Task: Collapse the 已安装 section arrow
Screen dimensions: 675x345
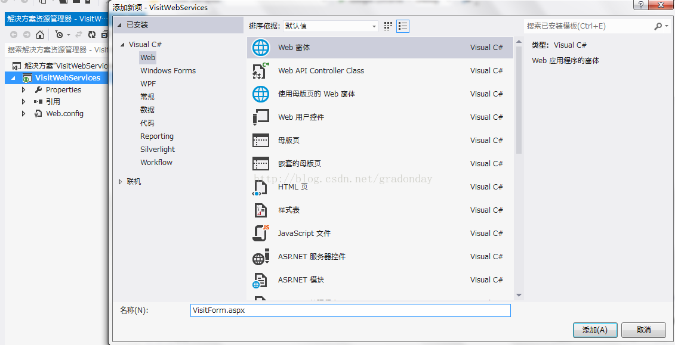Action: [x=120, y=25]
